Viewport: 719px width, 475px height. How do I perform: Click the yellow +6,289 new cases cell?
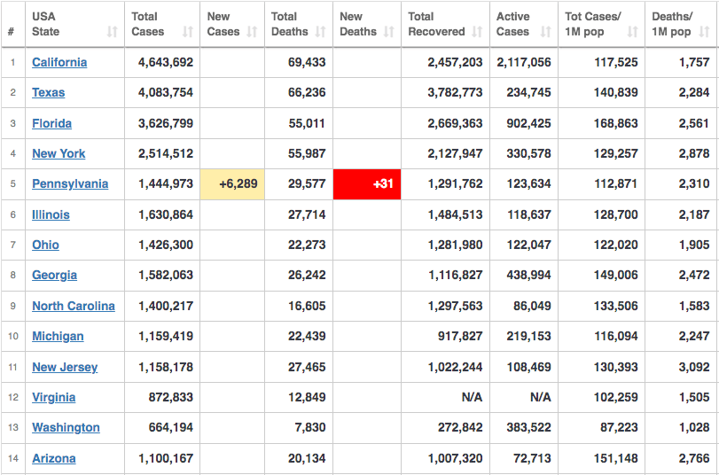tap(232, 184)
